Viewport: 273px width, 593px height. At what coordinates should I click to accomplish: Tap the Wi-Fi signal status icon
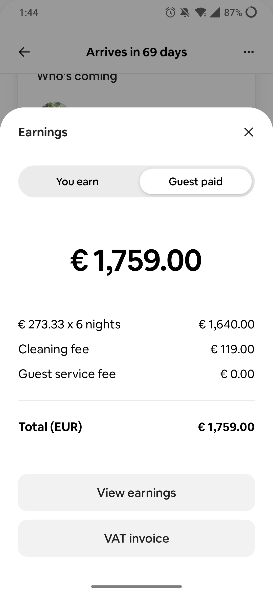tap(201, 12)
